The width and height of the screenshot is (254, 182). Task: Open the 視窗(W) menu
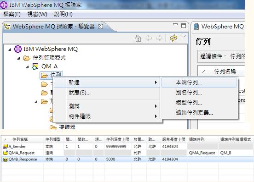37,14
